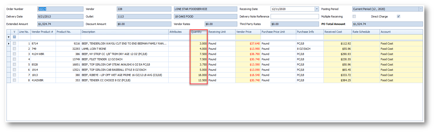Click the Delivery Date field
The height and width of the screenshot is (133, 435).
[60, 16]
